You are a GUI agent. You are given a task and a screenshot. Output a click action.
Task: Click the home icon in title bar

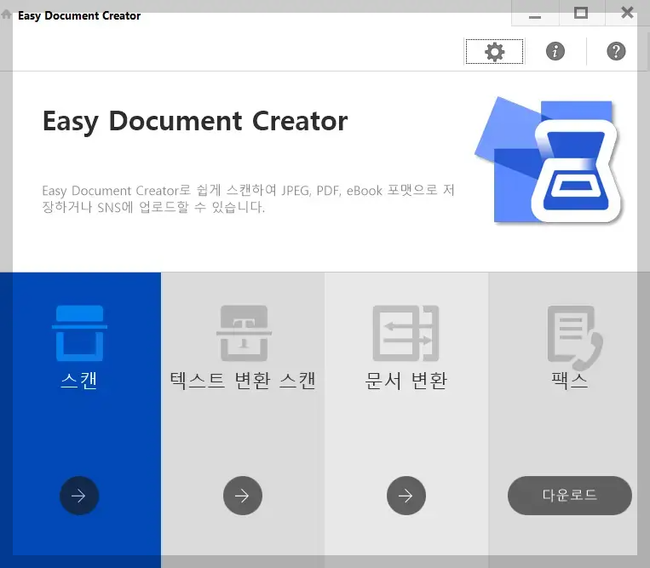[6, 15]
